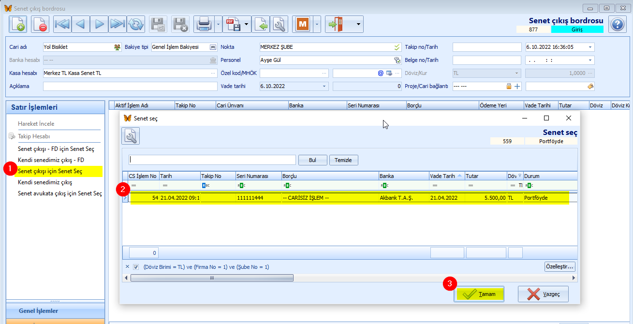Open help with the question mark icon
633x324 pixels.
tap(618, 24)
